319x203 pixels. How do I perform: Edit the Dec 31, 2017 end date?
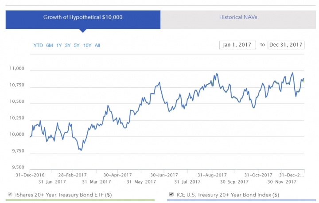tap(286, 45)
